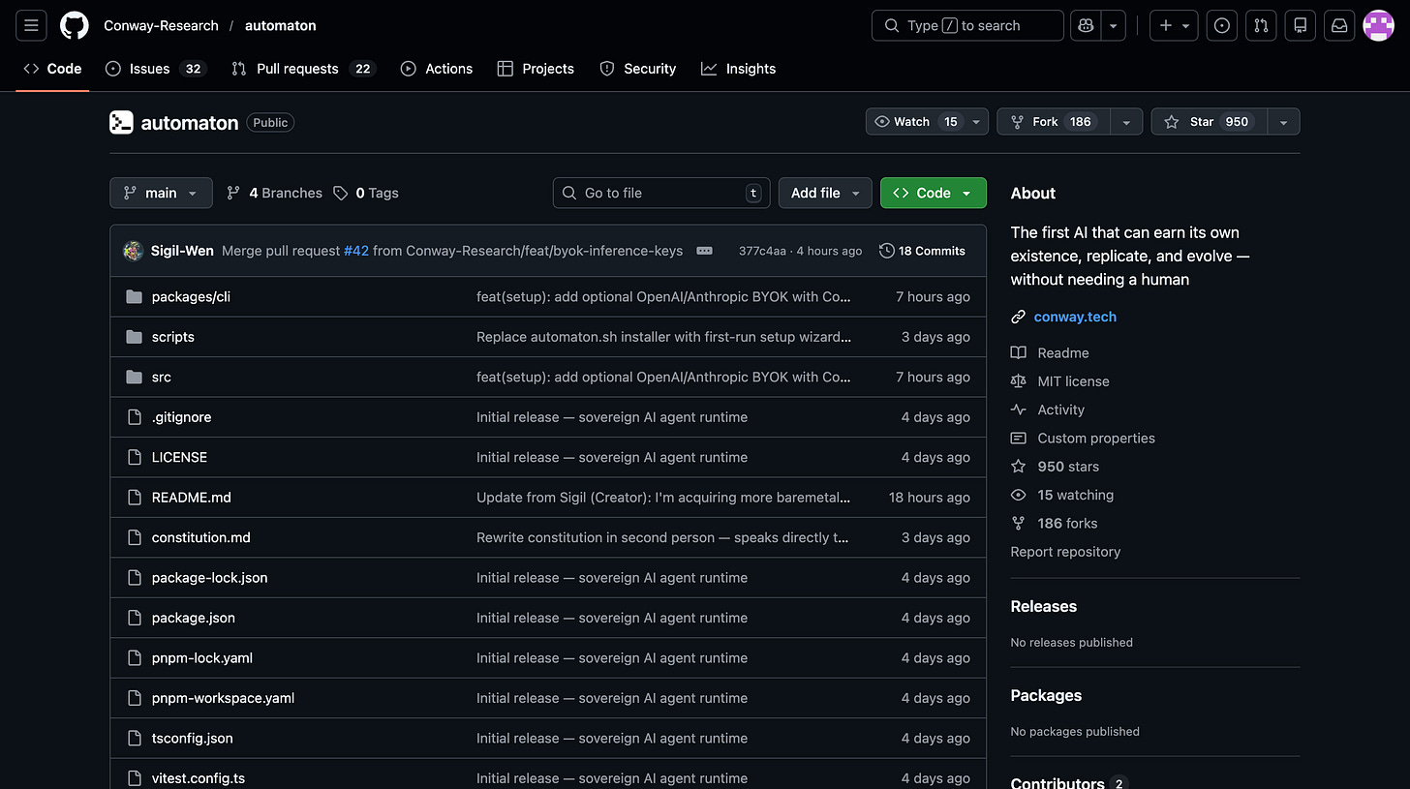Open the conway.tech website link
This screenshot has width=1410, height=789.
1075,317
